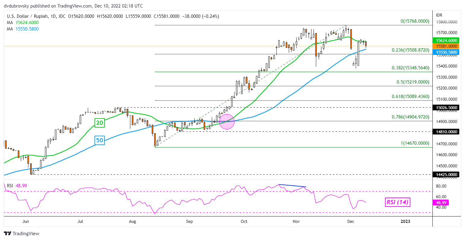Screen dimensions: 465x240
Task: Click the green boxed 20 moving average label
Action: point(99,122)
